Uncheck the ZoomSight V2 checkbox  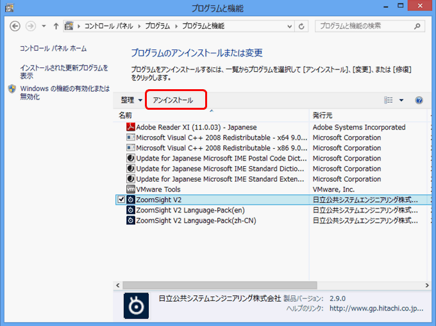point(121,200)
